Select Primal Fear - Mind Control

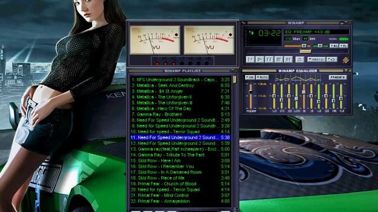[180, 195]
